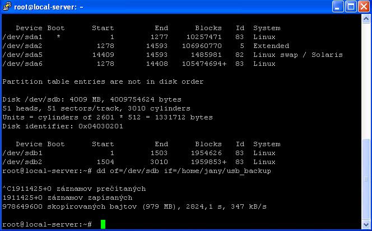
Task: Maximize the root@local-server terminal window
Action: point(351,7)
